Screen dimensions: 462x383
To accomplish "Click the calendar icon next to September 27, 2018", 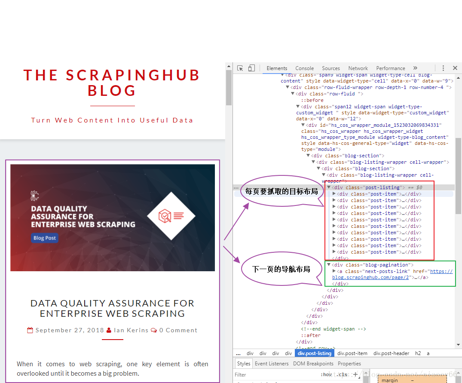I will tap(30, 330).
